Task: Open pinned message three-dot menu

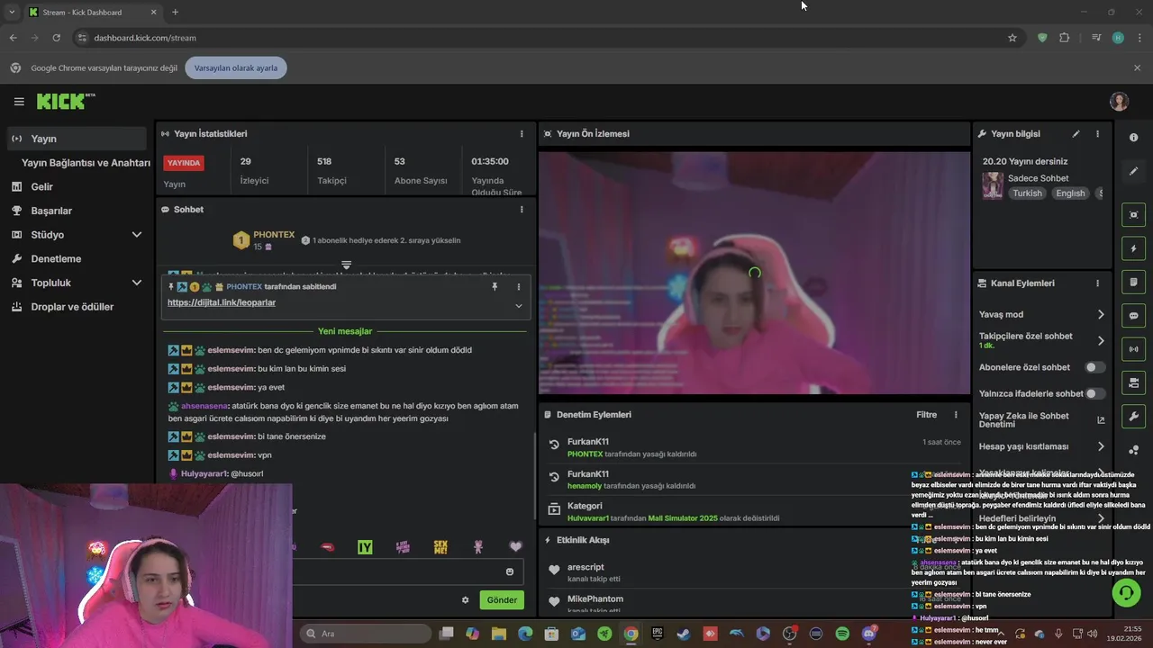Action: point(518,286)
